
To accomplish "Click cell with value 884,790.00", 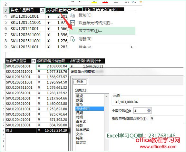I will pyautogui.click(x=52, y=125).
